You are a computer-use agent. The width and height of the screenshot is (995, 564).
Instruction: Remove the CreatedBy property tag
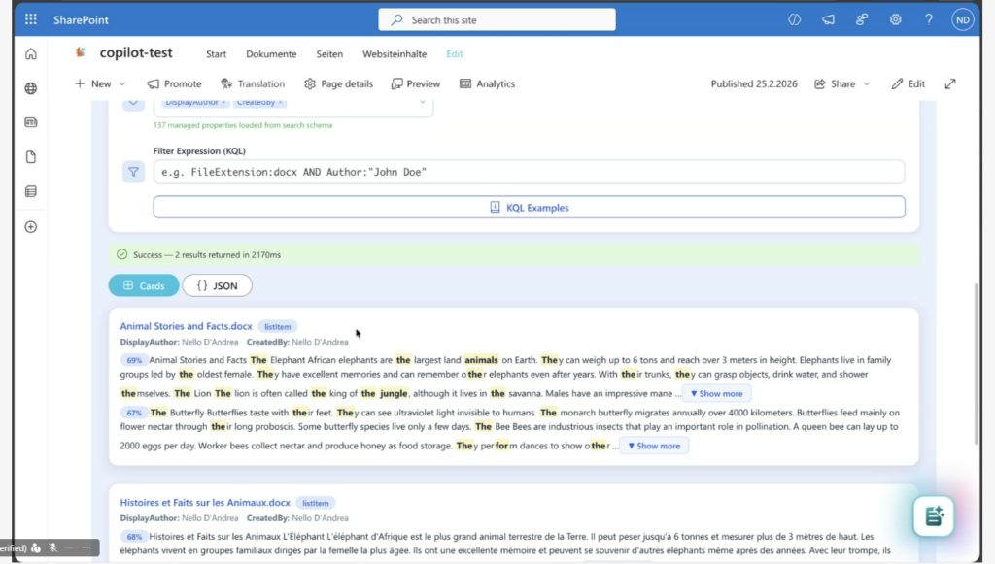click(280, 102)
